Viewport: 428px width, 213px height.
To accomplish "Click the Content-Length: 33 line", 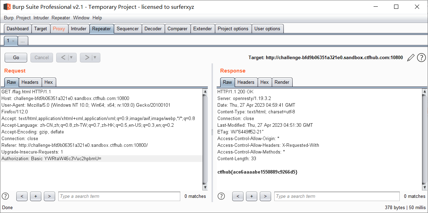I will 237,158.
